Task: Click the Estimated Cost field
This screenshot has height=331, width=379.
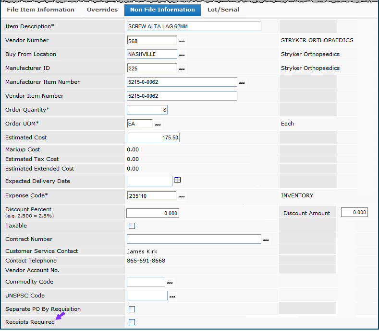Action: (153, 137)
